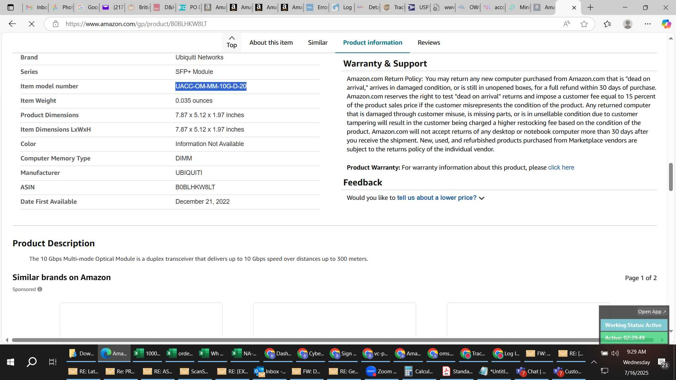Open the Favorites list icon

click(x=607, y=24)
